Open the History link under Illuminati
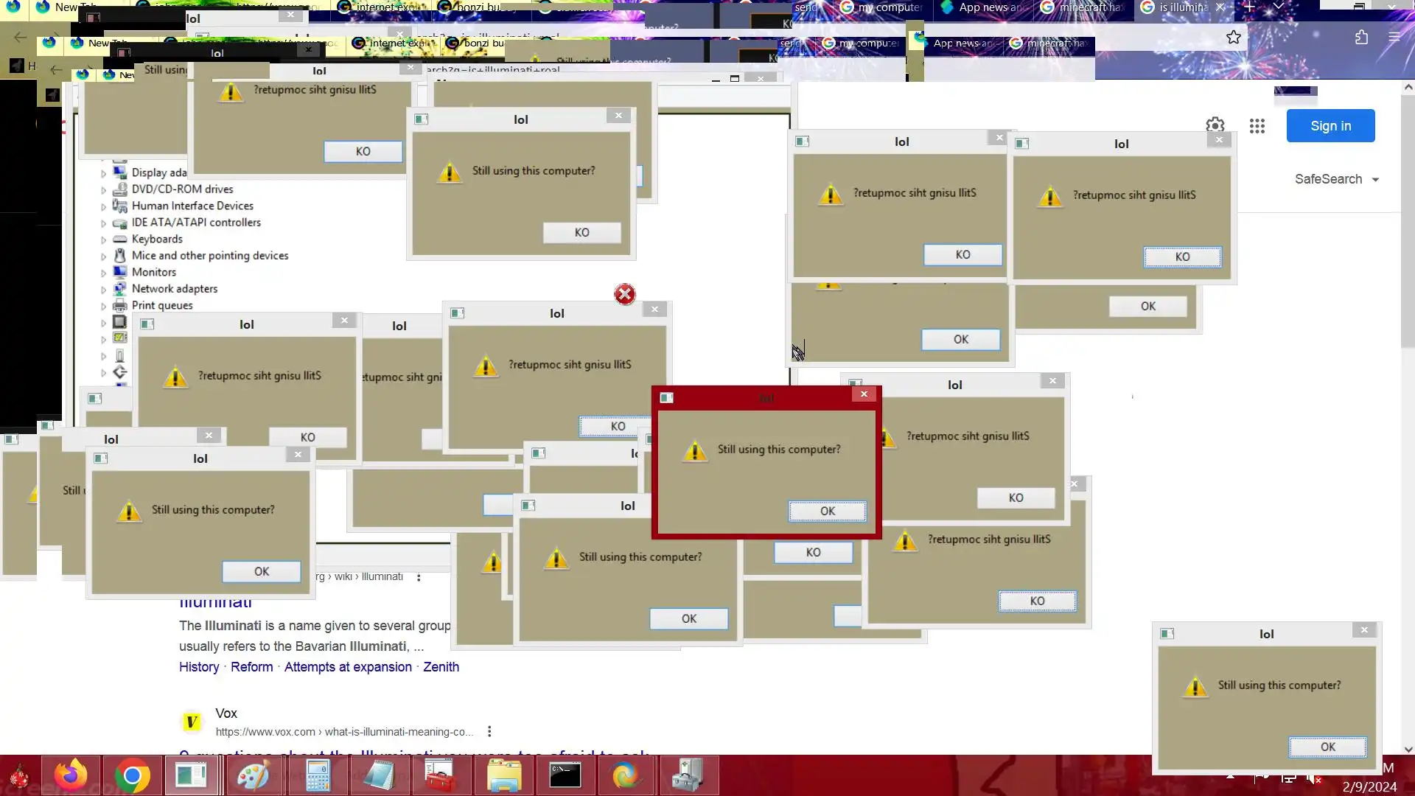This screenshot has height=796, width=1415. [199, 667]
